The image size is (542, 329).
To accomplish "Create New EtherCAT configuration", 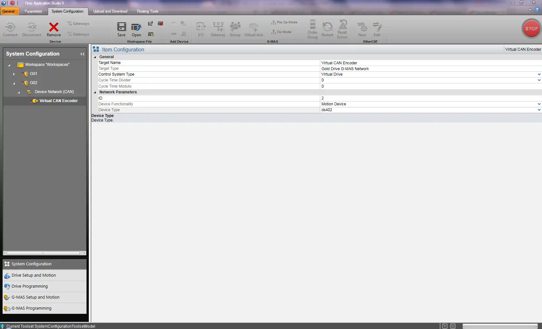I will point(362,29).
